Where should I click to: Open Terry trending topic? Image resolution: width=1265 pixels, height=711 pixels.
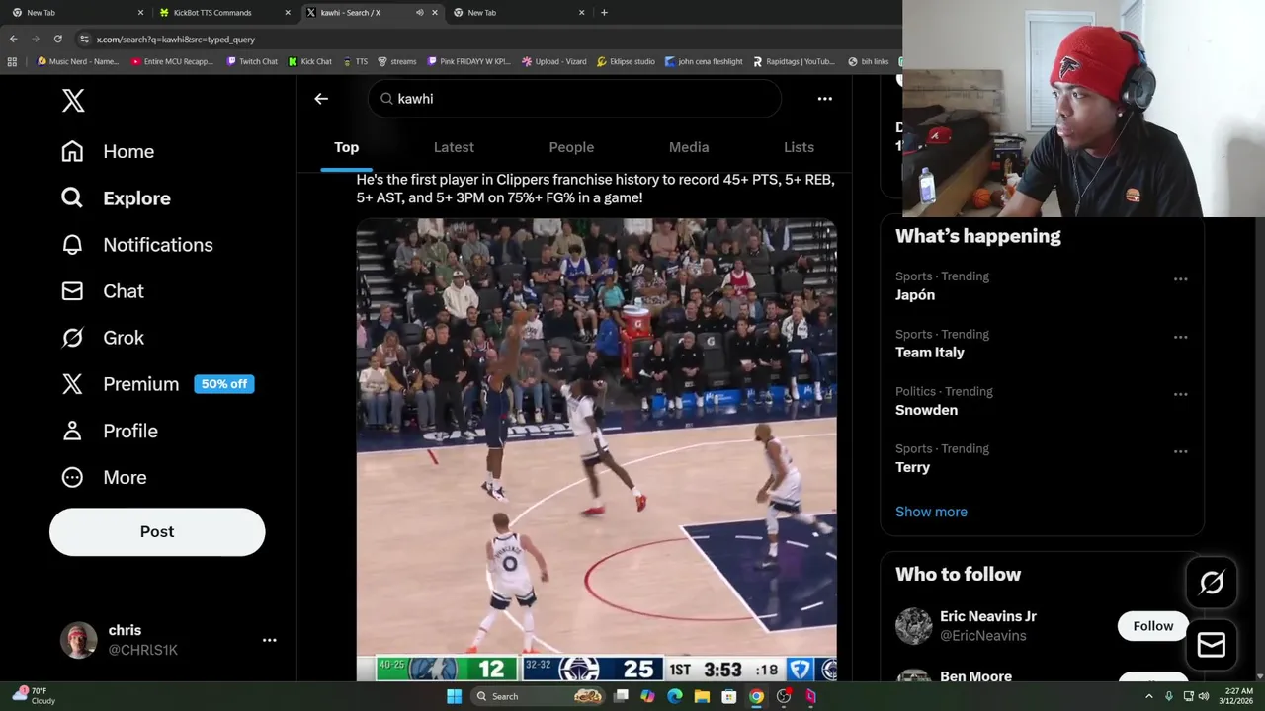tap(912, 467)
